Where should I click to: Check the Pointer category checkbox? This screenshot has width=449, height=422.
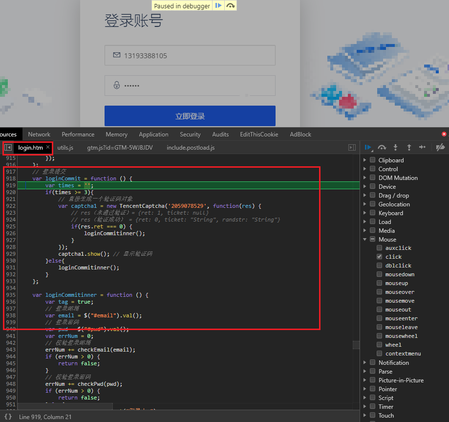pyautogui.click(x=373, y=389)
